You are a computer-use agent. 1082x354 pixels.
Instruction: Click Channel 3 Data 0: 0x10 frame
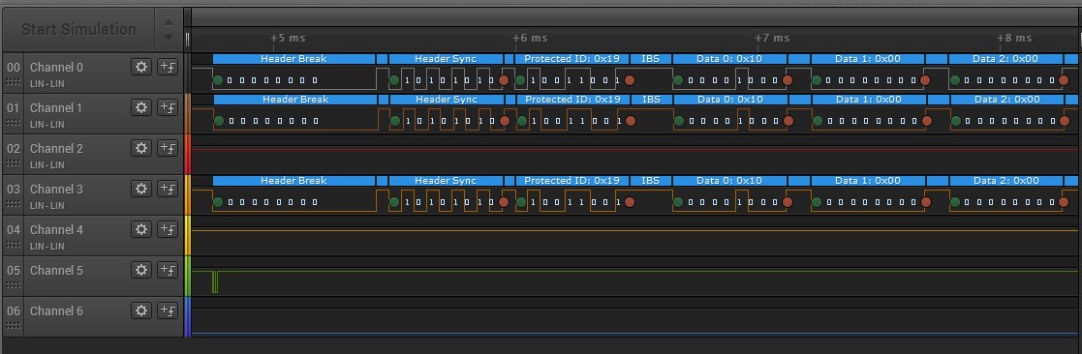(729, 181)
